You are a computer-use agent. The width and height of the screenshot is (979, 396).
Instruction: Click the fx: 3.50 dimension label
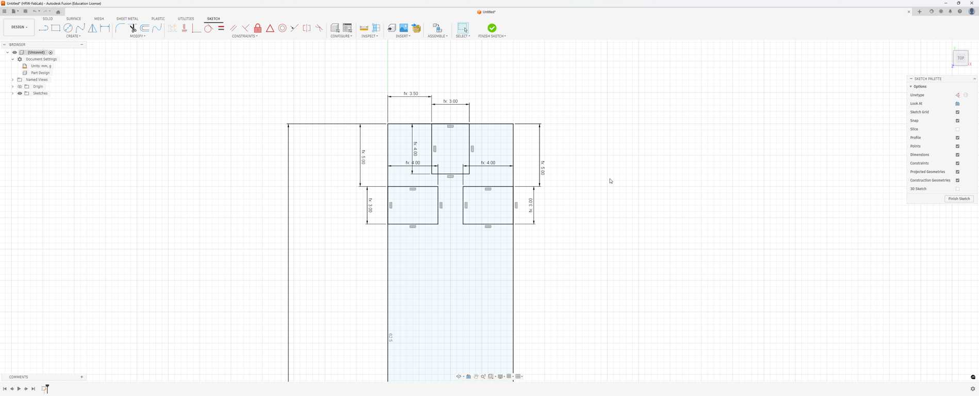click(x=411, y=94)
